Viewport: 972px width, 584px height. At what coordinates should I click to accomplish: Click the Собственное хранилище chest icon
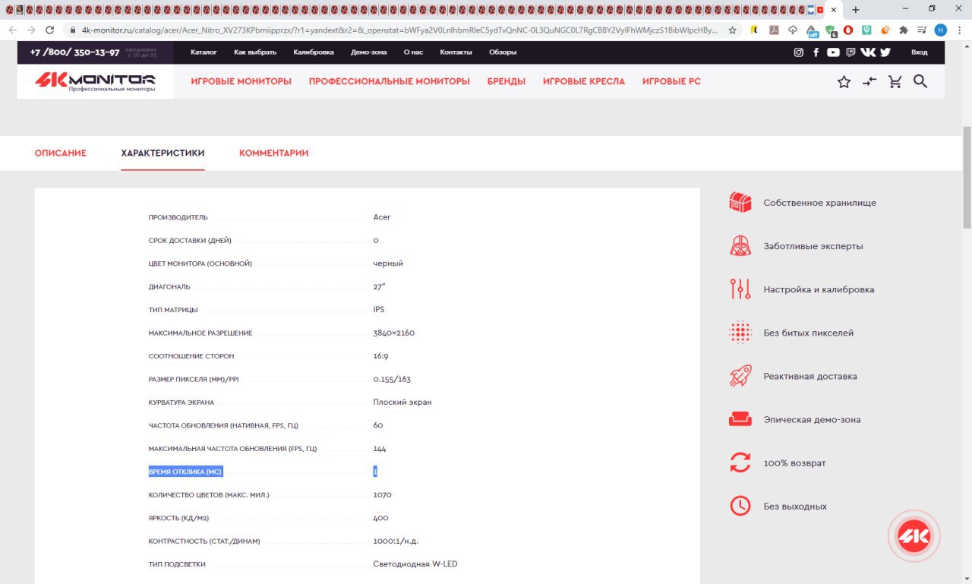(x=740, y=203)
